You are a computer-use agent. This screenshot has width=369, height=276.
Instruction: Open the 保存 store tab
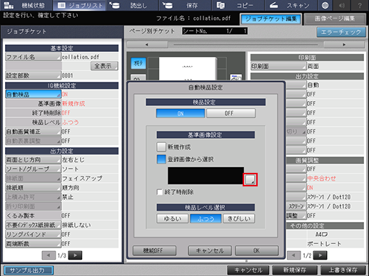click(185, 5)
